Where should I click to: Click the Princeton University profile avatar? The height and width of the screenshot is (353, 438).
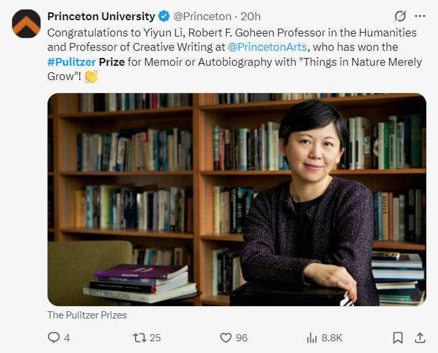pos(26,23)
